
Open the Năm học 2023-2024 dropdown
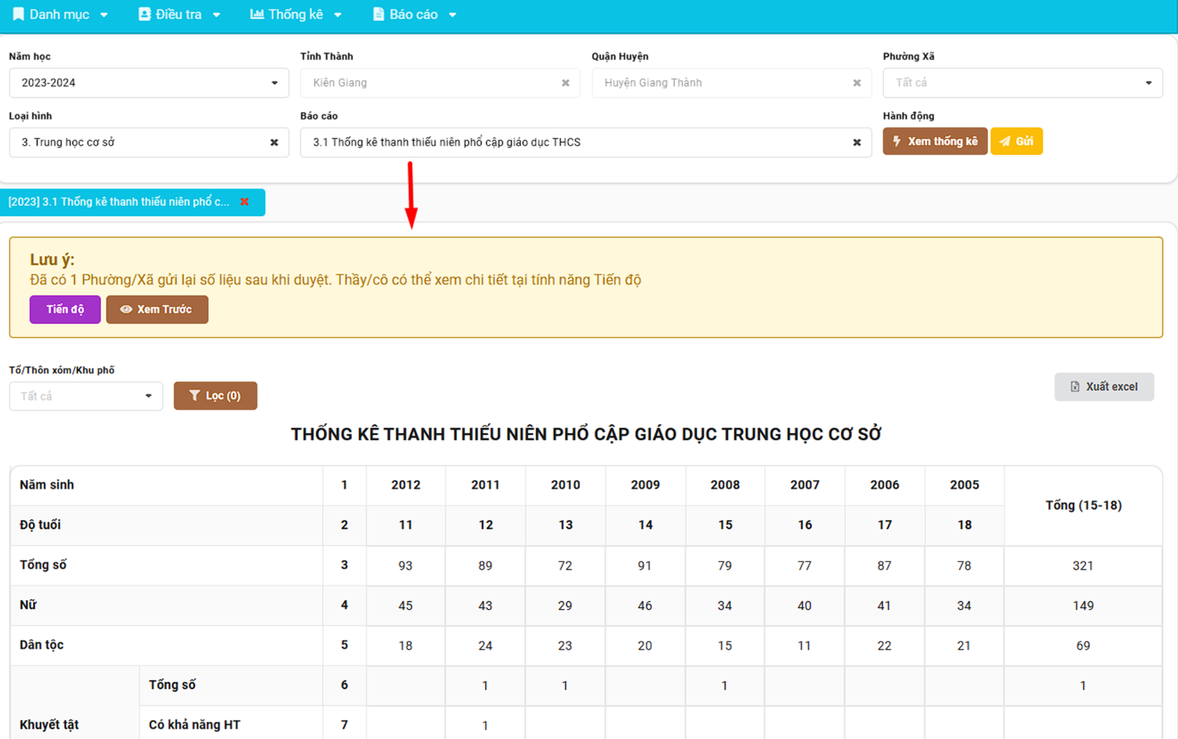(149, 83)
